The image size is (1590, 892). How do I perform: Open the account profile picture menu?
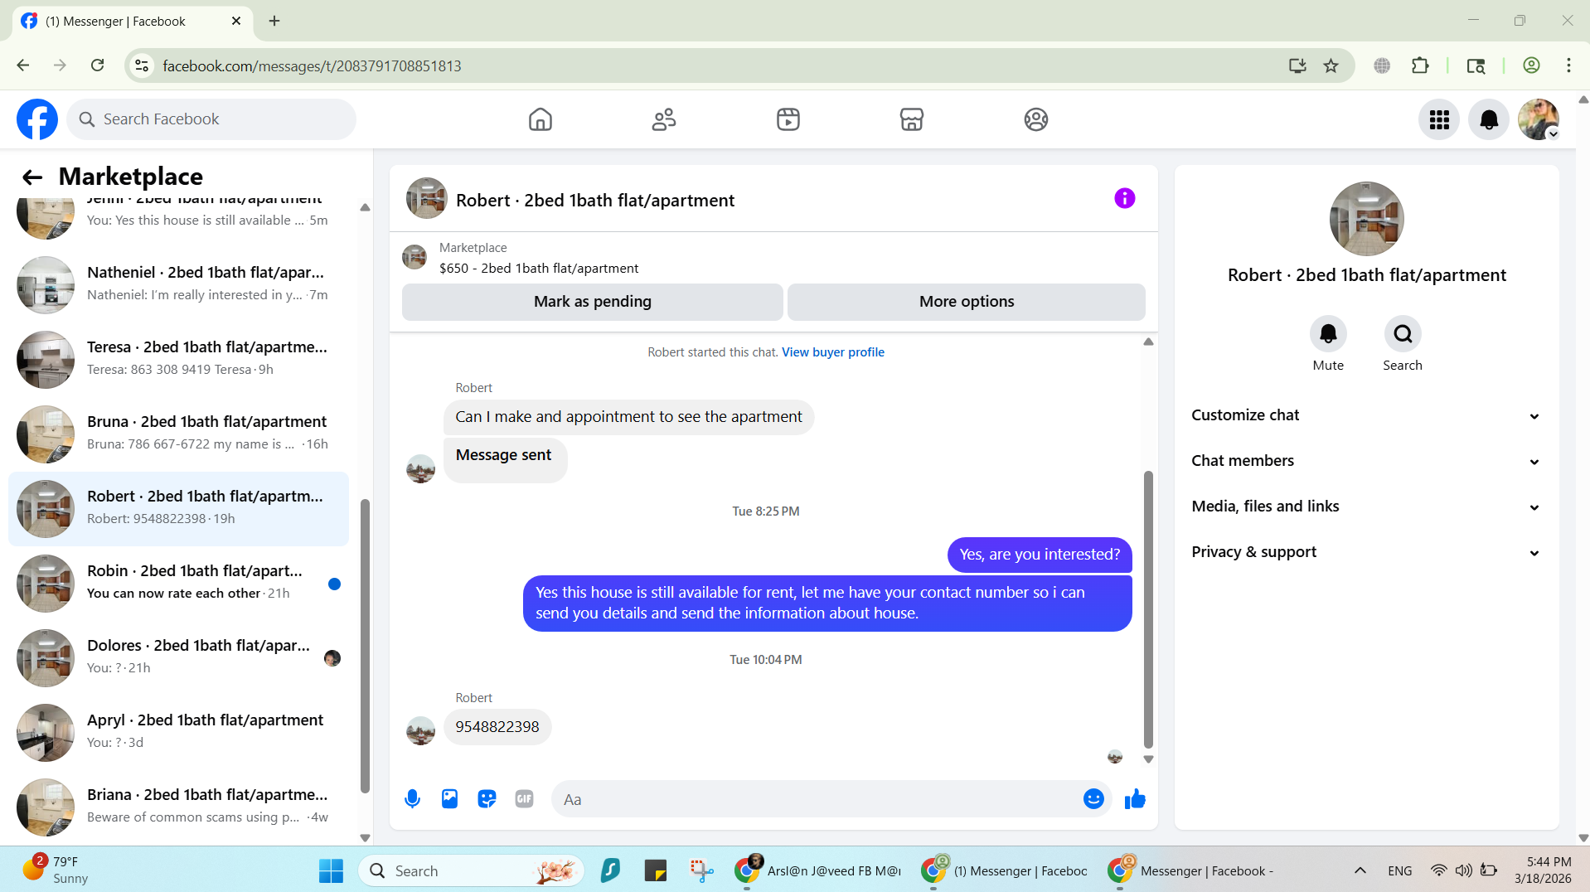[x=1539, y=120]
